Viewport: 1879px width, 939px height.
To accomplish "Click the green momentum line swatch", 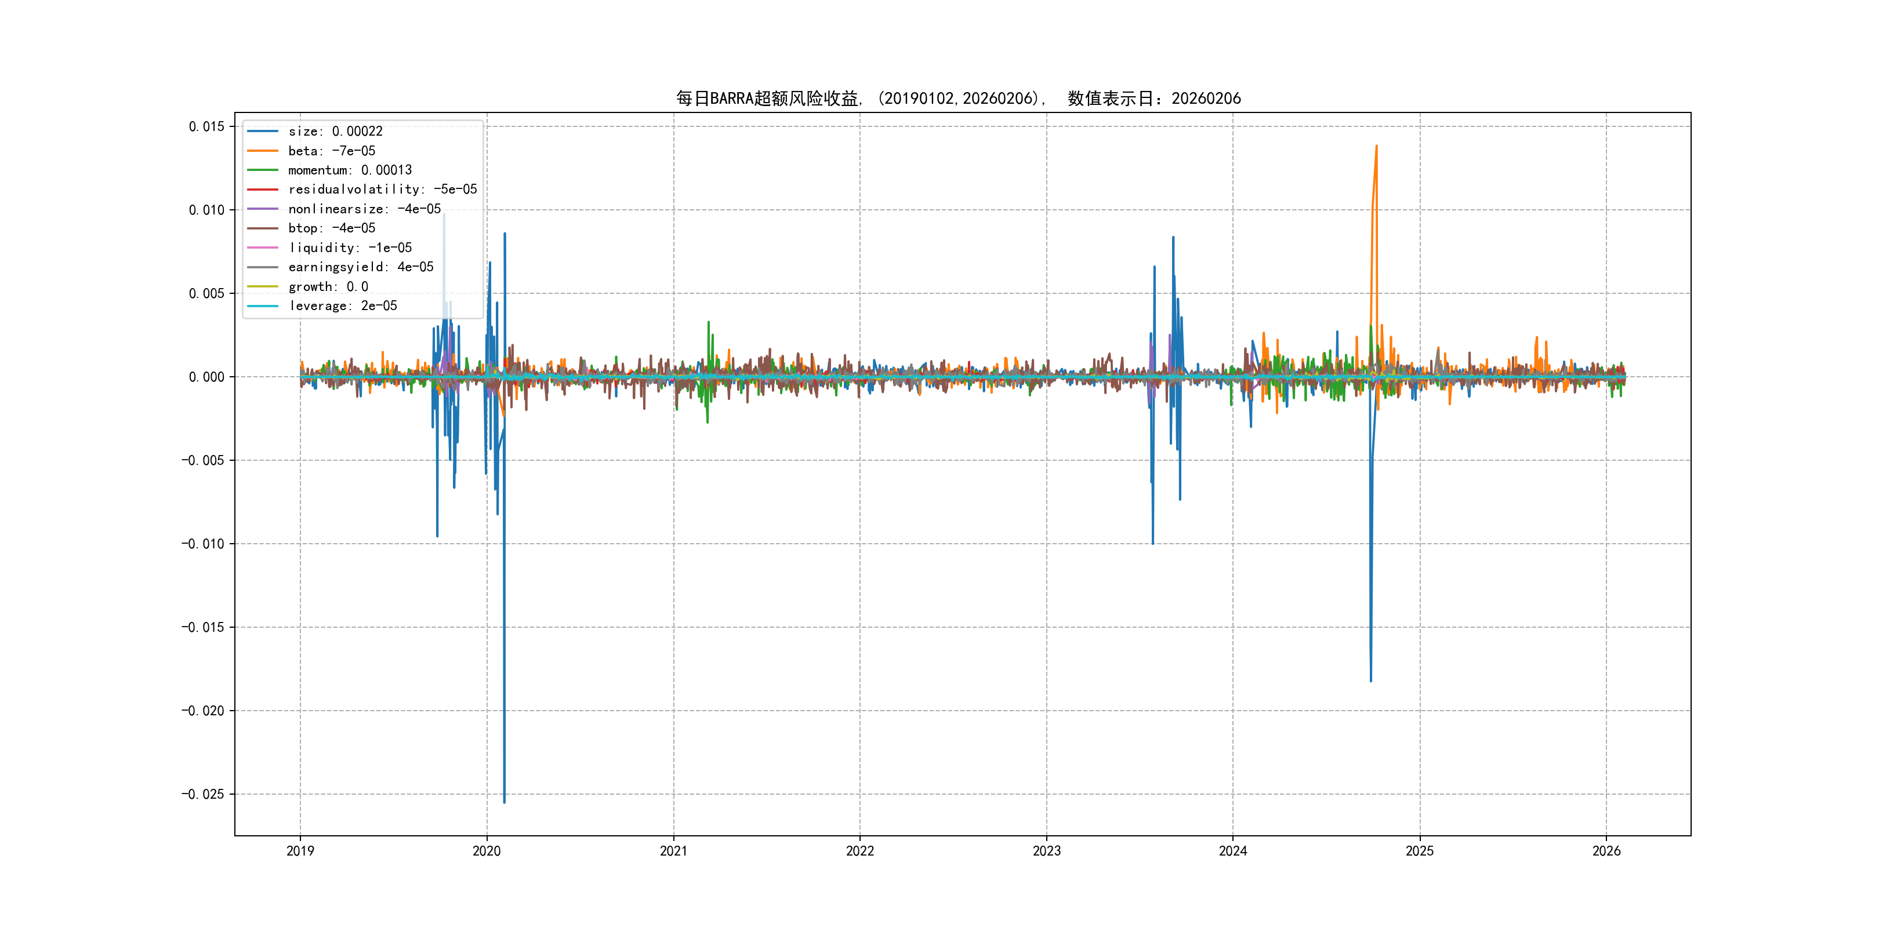I will 263,170.
